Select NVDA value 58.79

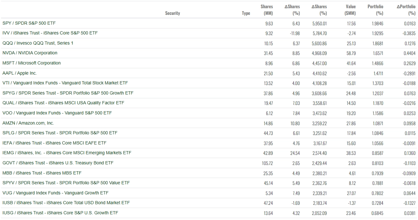click(351, 53)
